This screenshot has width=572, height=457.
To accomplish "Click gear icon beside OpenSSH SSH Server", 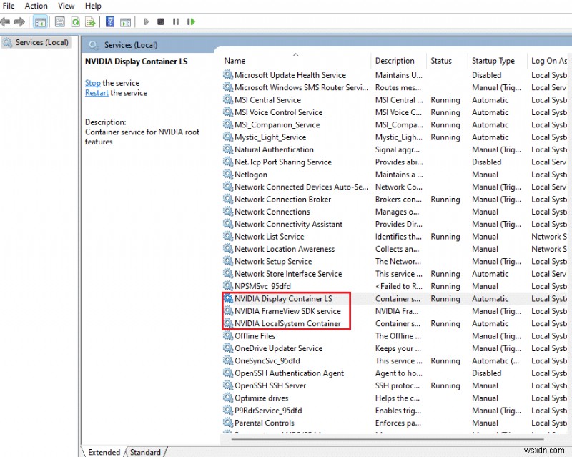I will coord(228,385).
